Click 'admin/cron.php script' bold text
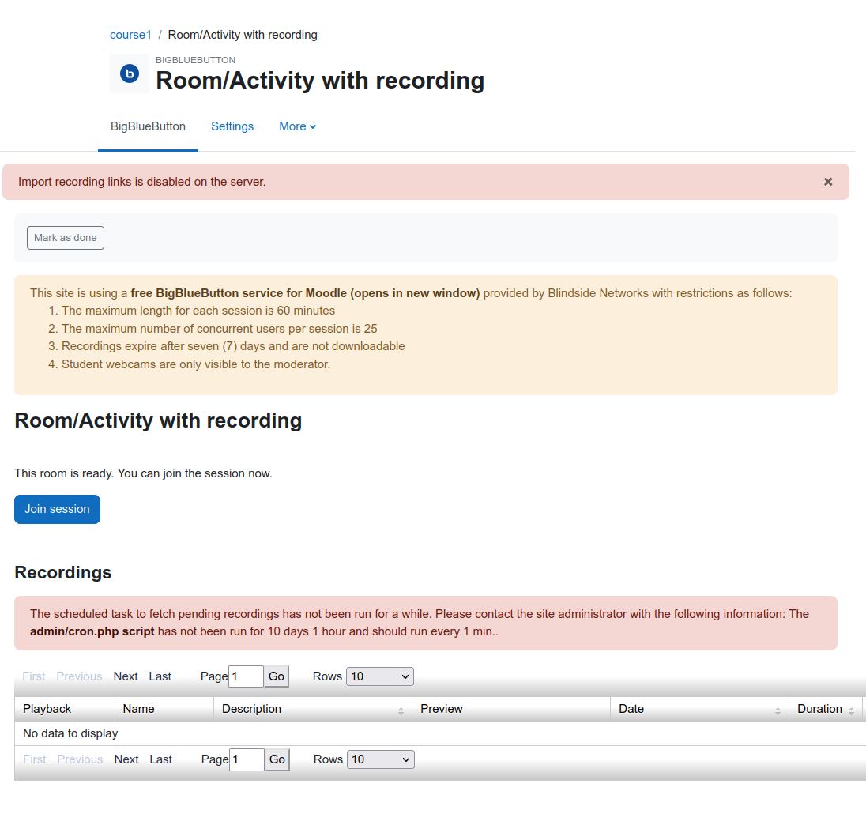The image size is (866, 829). tap(92, 632)
